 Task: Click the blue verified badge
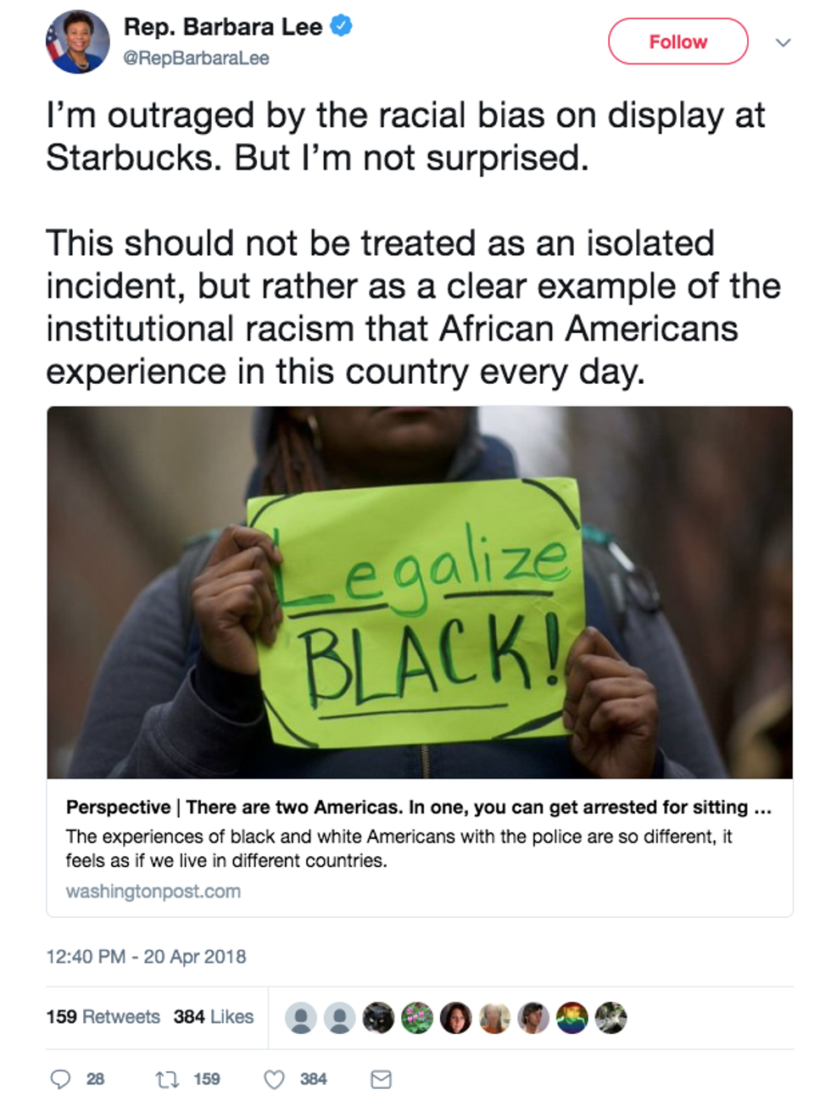pos(341,26)
